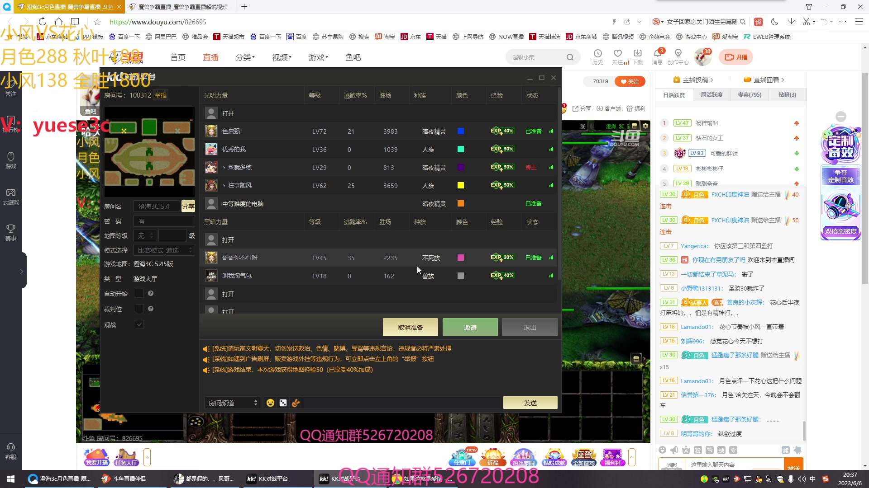Expand the left sidebar arrow handle

[x=21, y=271]
